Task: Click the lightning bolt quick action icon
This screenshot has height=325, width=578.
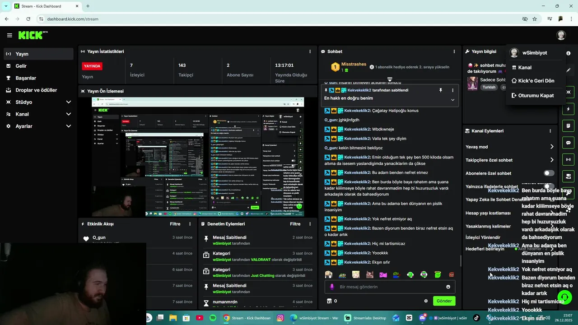Action: (x=569, y=109)
